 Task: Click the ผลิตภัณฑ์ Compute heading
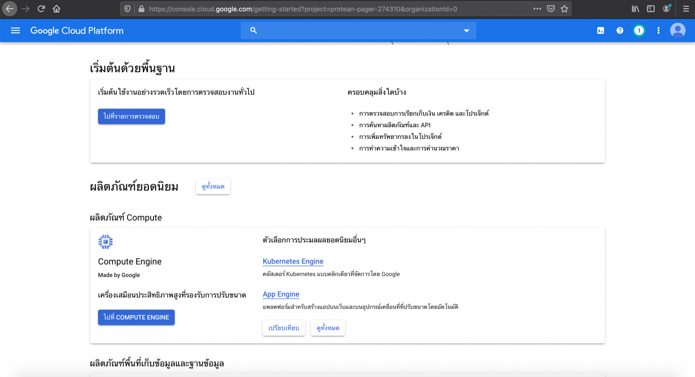(x=126, y=218)
